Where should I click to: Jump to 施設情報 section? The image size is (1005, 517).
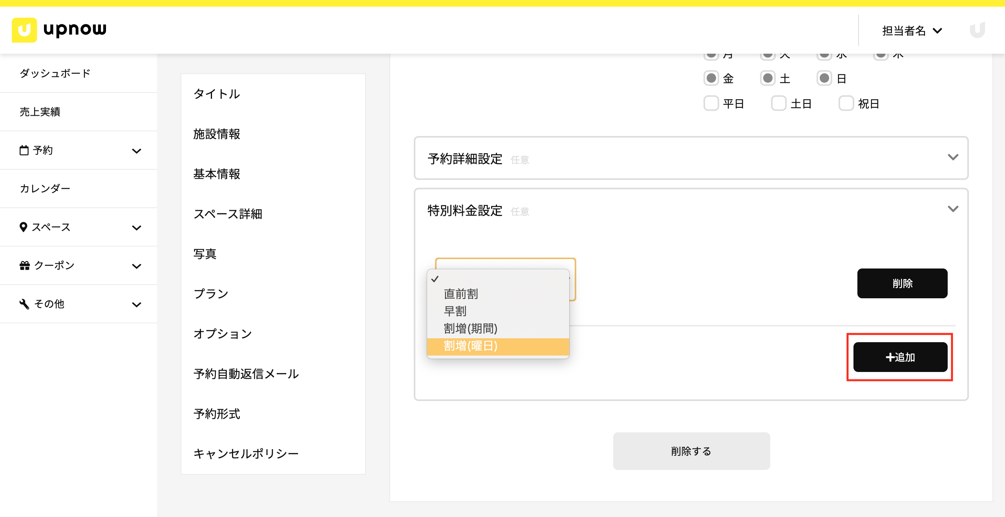[x=217, y=134]
